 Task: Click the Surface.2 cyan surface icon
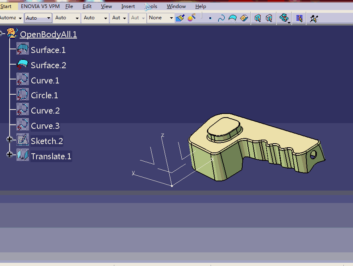pyautogui.click(x=22, y=65)
